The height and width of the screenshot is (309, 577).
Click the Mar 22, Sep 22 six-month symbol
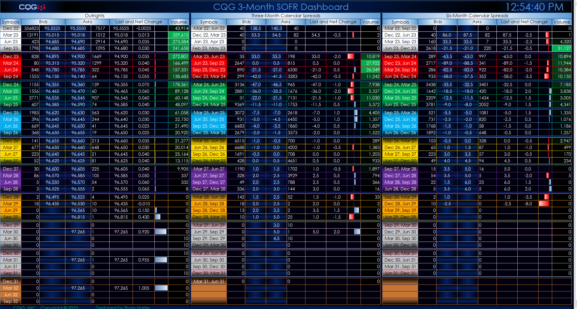tap(400, 28)
